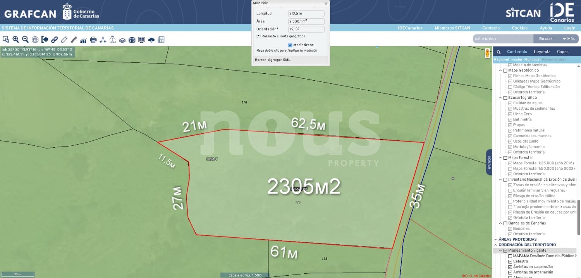
Task: Expand the ÁREAS PROTEGIDAS section
Action: click(496, 240)
